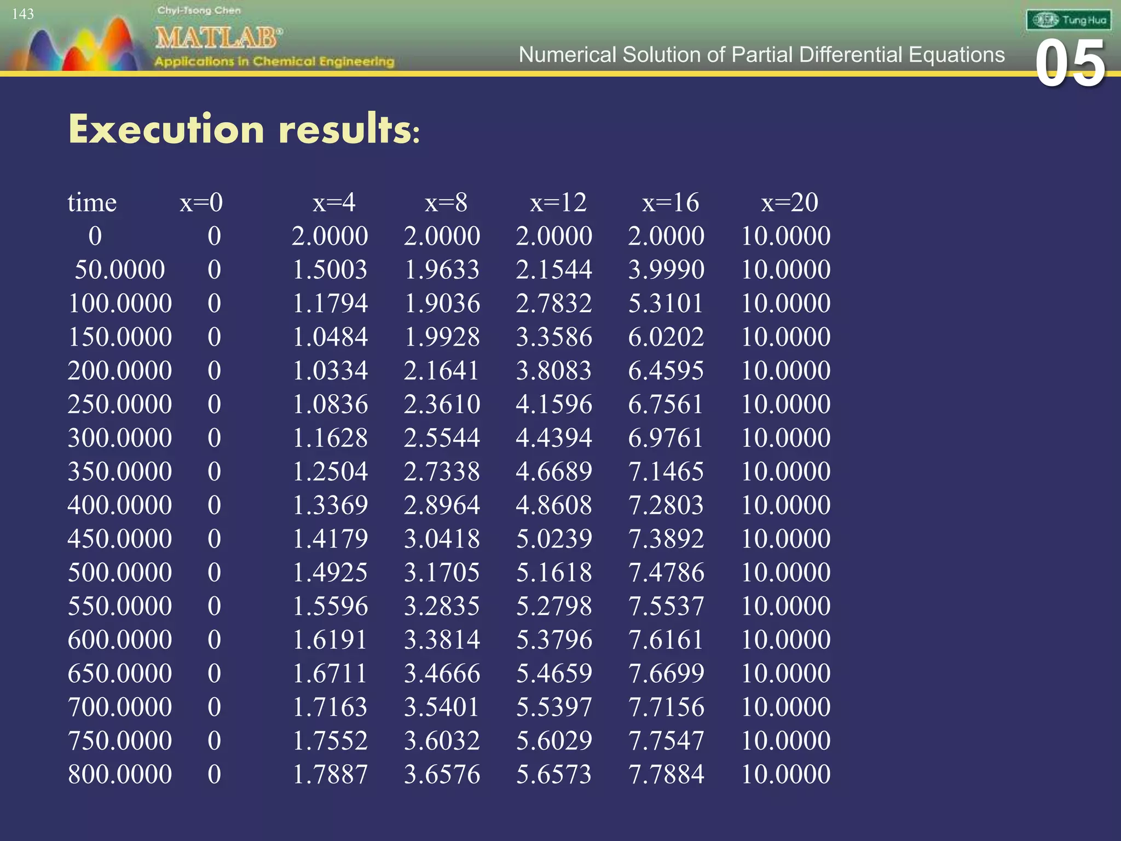Click value 6.0202 in x=16 column

tap(666, 337)
